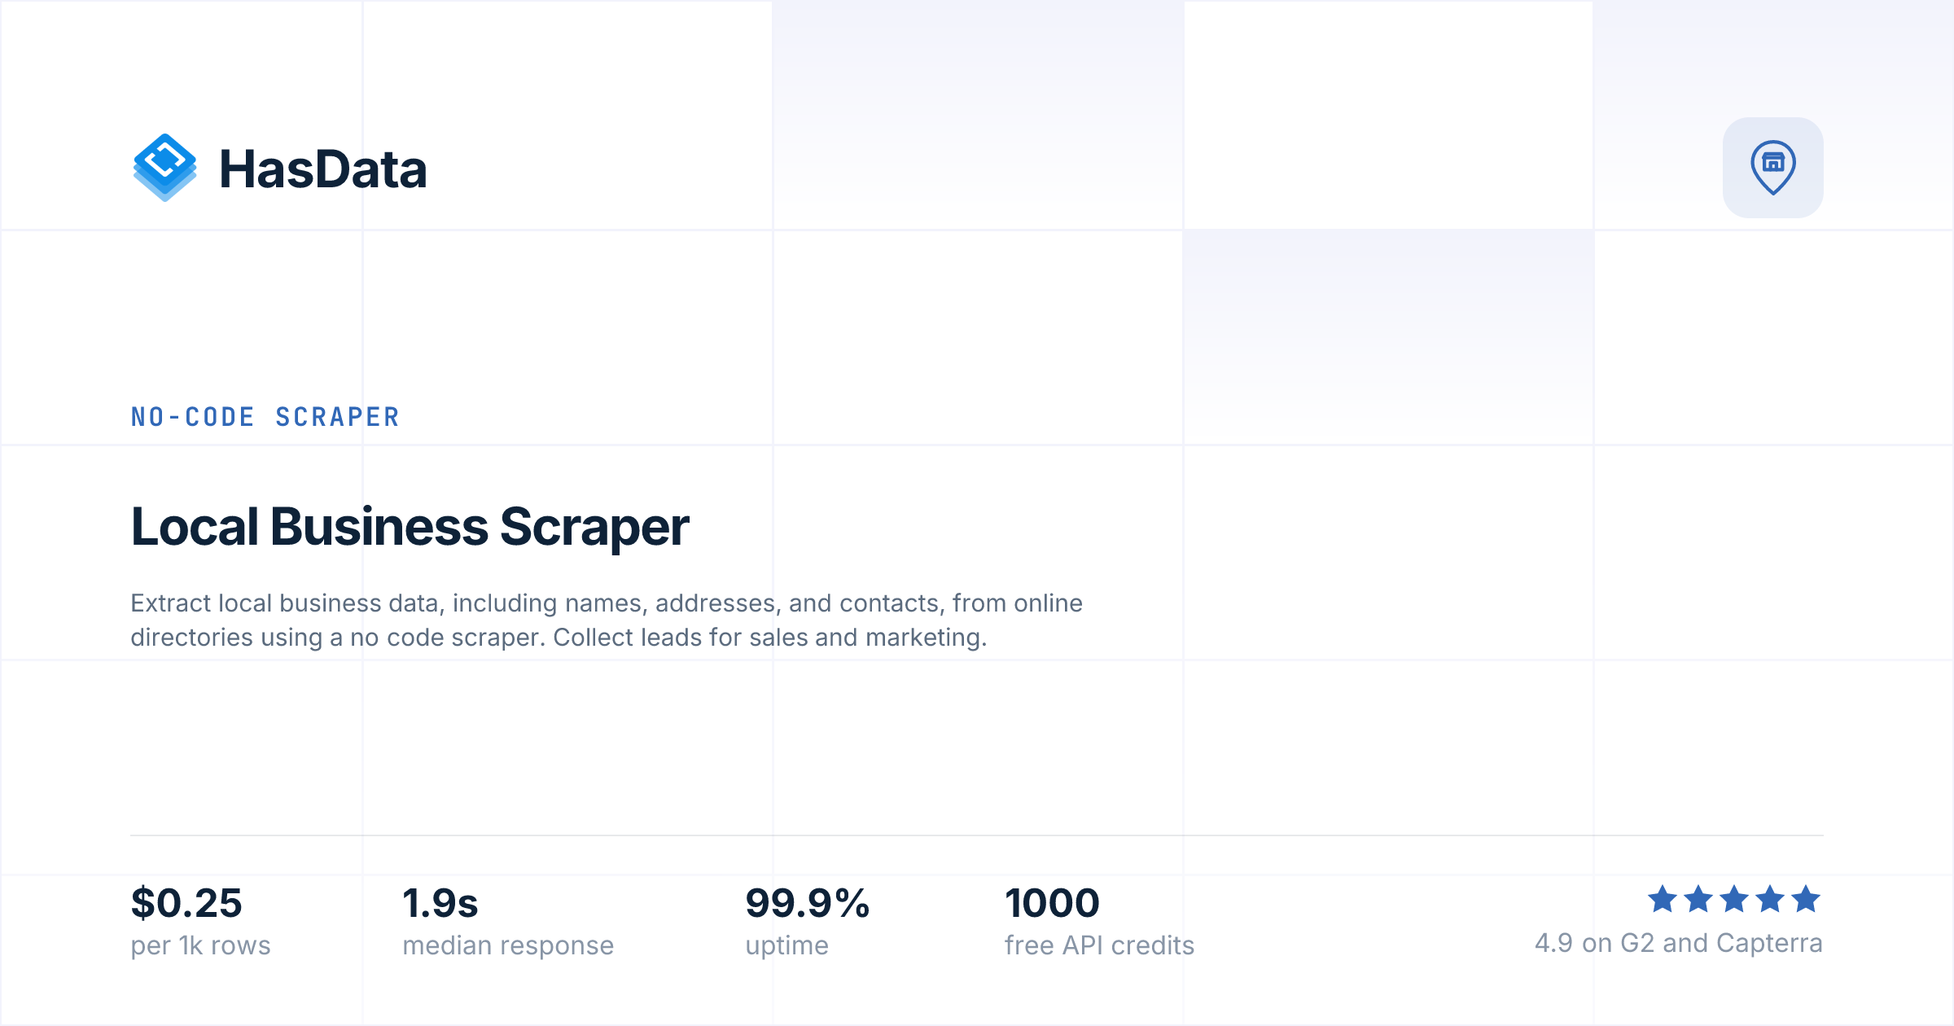
Task: Click the first rating star
Action: [1662, 899]
